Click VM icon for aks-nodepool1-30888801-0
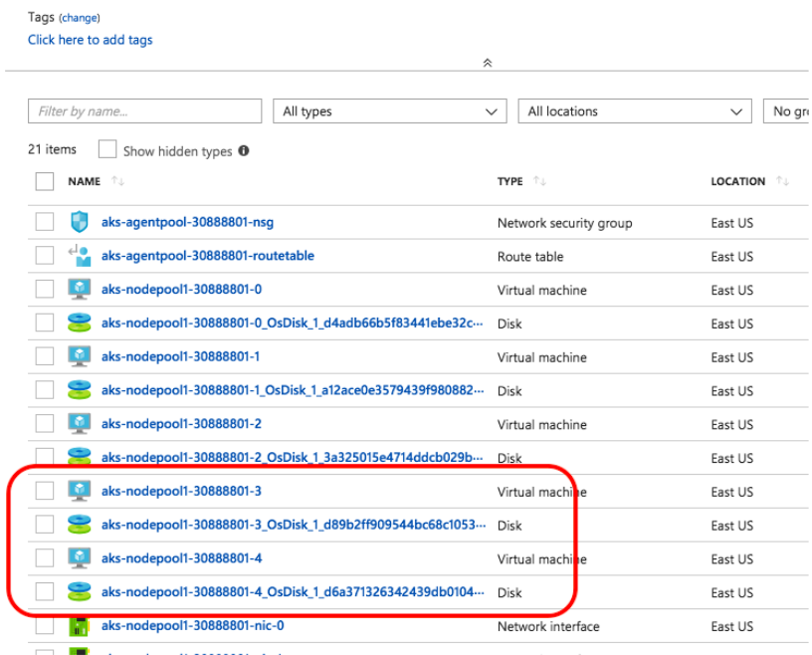Viewport: 812px width, 655px height. click(x=80, y=289)
